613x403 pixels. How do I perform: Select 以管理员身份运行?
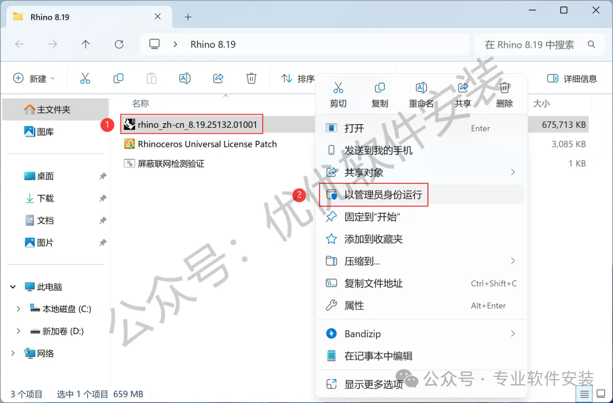click(x=421, y=195)
